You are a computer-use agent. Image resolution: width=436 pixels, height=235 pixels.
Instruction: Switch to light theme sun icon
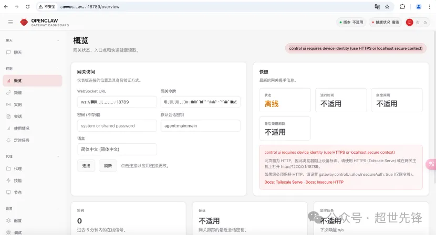[418, 22]
